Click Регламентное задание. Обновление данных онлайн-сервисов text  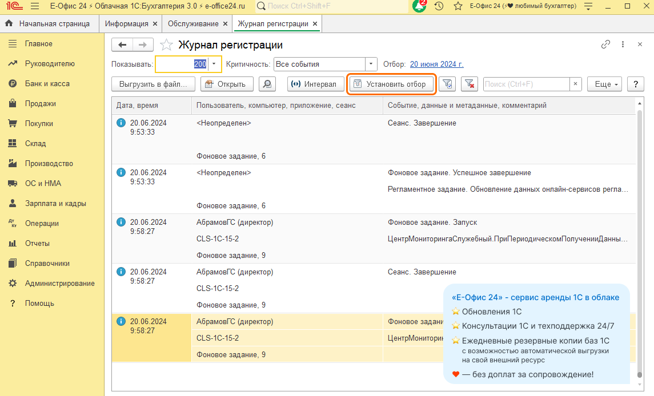(508, 189)
